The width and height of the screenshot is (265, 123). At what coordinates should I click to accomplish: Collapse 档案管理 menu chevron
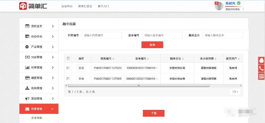(52, 109)
